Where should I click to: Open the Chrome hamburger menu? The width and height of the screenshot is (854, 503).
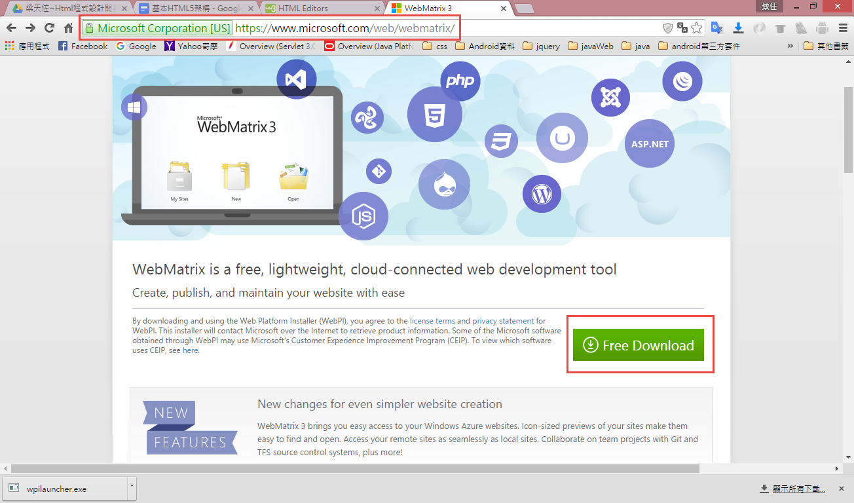(843, 28)
